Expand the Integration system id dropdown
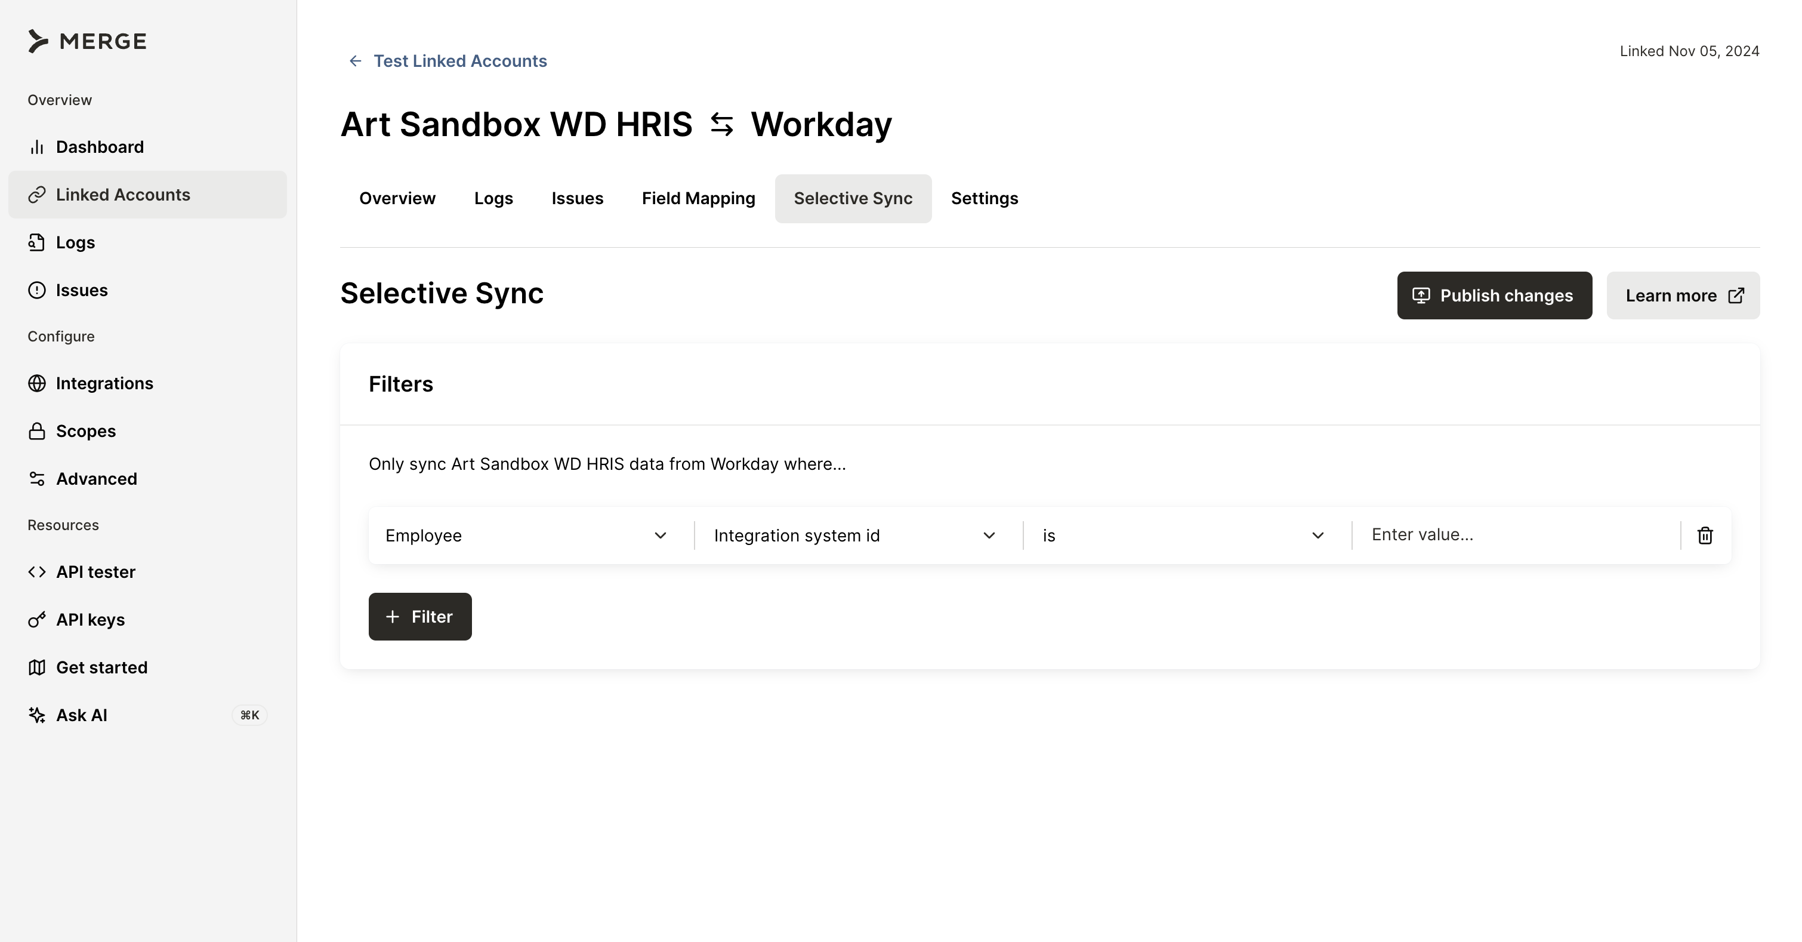The image size is (1802, 942). click(855, 535)
